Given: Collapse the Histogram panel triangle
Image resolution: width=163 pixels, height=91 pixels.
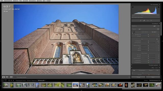Looking at the screenshot, I should tap(159, 5).
